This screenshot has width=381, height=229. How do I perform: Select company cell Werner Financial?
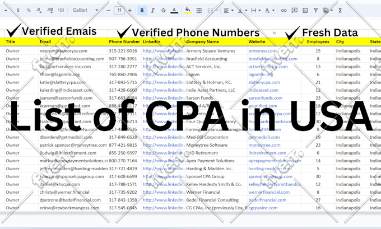(x=216, y=192)
